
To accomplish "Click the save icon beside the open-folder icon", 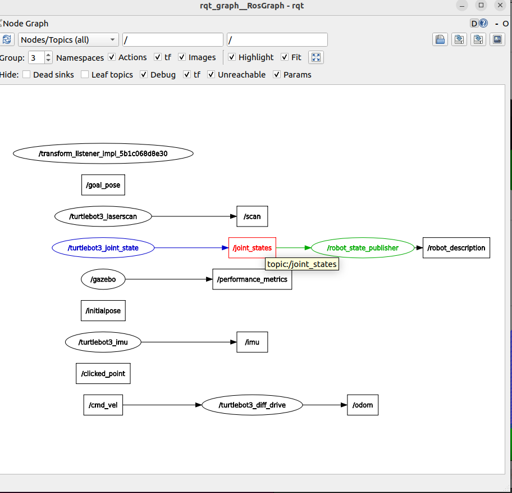I will tap(459, 39).
